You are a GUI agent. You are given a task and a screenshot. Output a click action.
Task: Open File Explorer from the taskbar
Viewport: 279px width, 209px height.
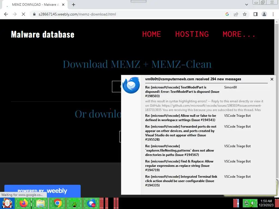click(40, 203)
